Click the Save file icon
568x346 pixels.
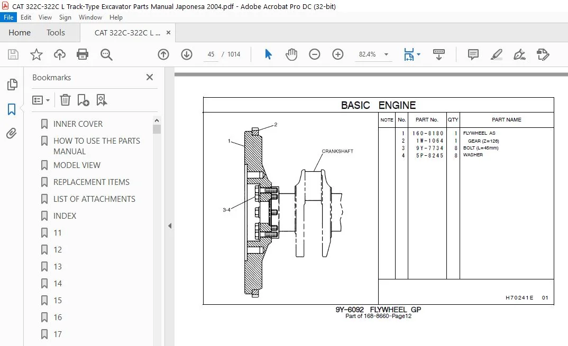click(13, 54)
